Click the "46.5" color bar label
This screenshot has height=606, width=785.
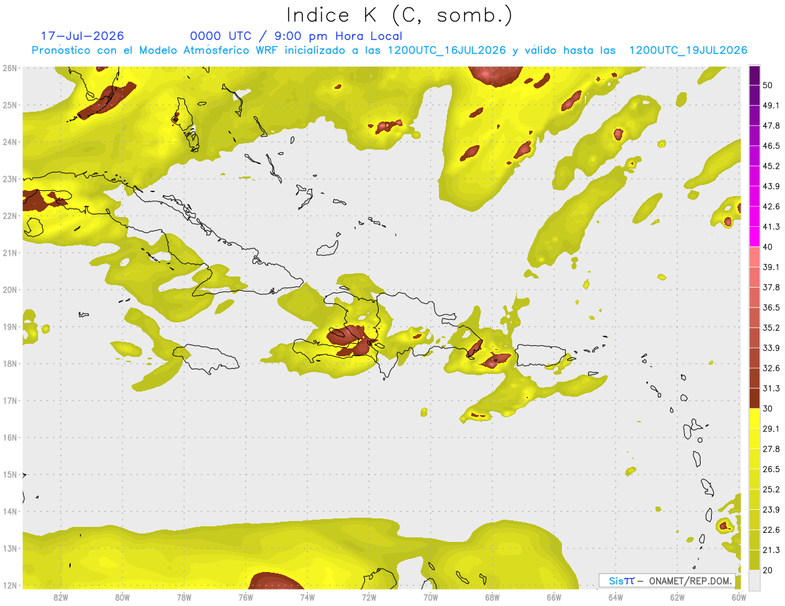pyautogui.click(x=771, y=146)
